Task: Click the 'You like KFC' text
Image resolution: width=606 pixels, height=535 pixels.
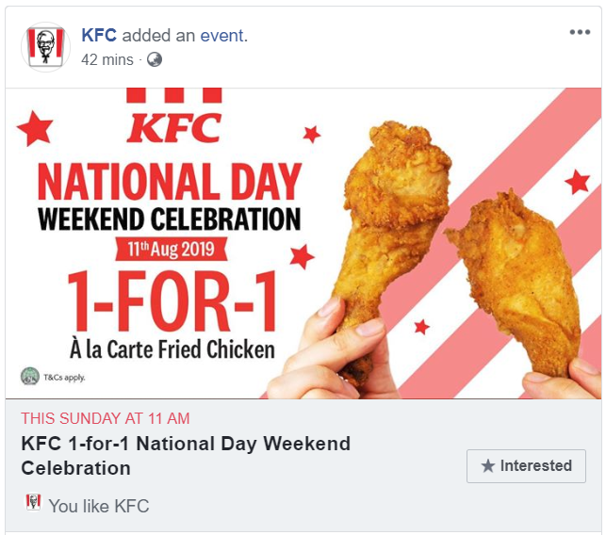Action: (99, 506)
